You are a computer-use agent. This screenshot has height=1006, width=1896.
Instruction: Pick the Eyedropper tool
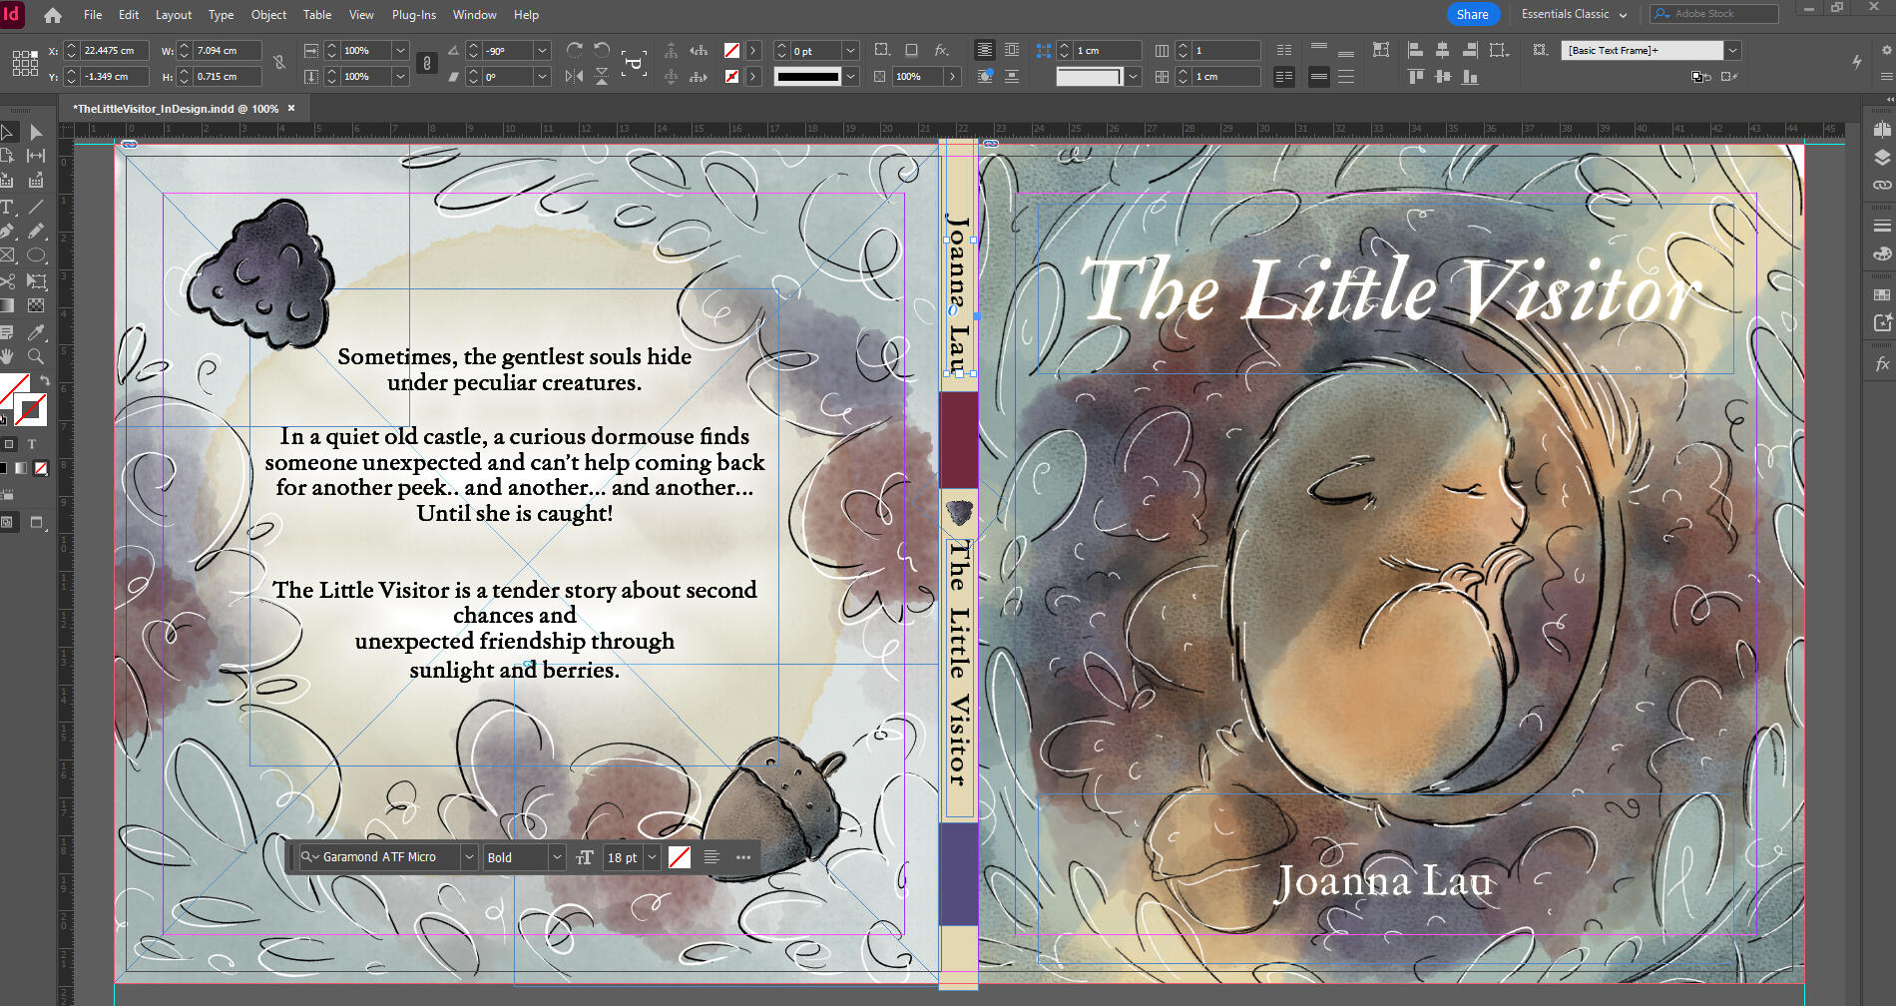pos(36,332)
